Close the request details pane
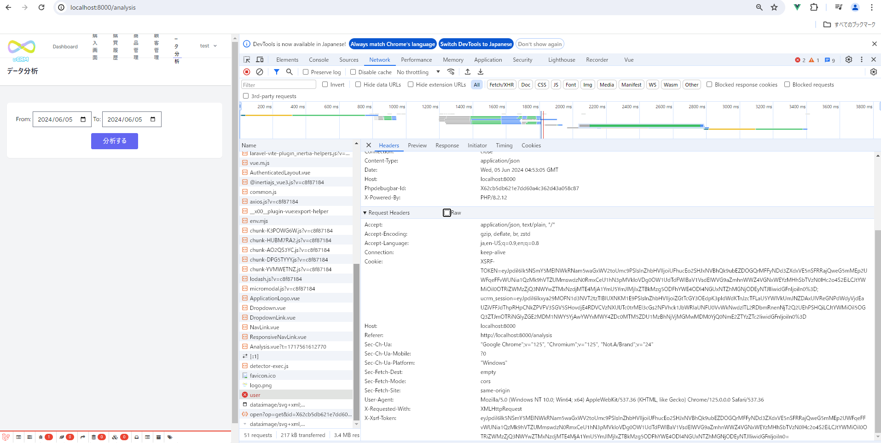 369,145
